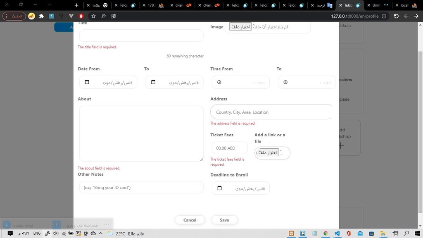The image size is (423, 238).
Task: Open XAMPP from the taskbar
Action: pyautogui.click(x=291, y=233)
